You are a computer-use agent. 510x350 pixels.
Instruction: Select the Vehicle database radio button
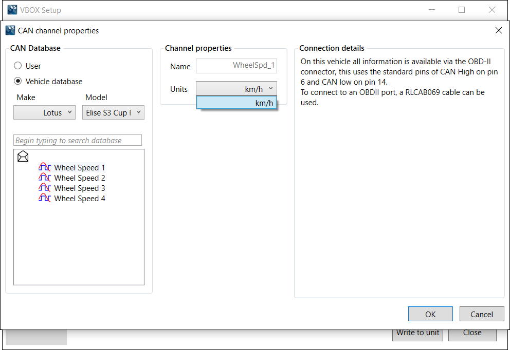tap(17, 81)
